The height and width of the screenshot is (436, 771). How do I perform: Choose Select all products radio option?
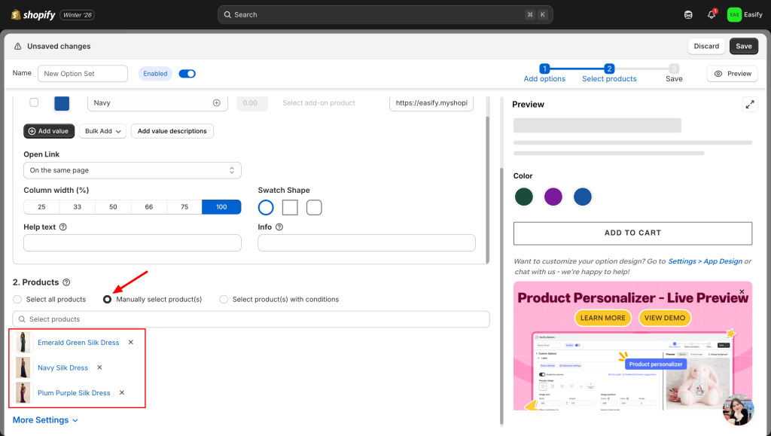click(x=17, y=300)
